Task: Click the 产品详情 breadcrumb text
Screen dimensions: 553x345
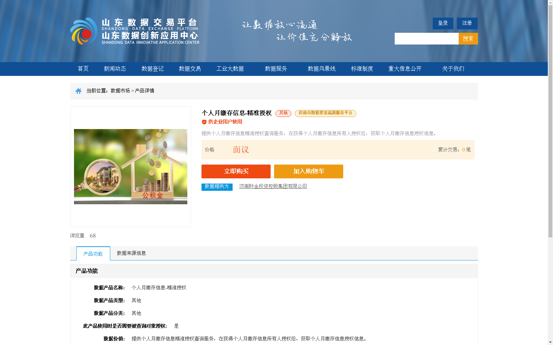Action: tap(144, 91)
